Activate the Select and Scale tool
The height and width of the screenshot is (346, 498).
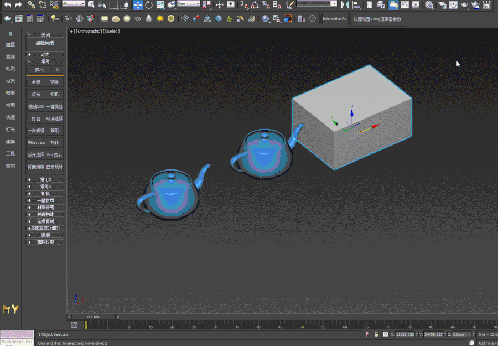160,4
